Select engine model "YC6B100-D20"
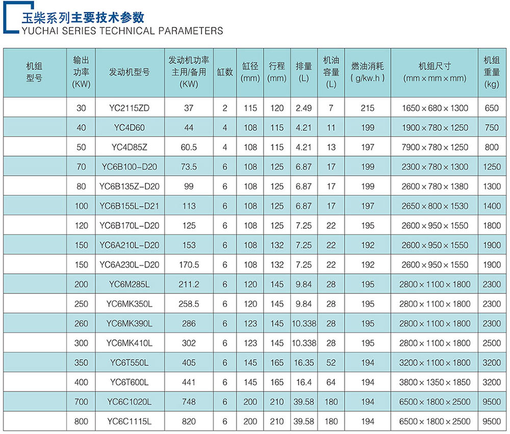This screenshot has height=434, width=510. tap(130, 167)
